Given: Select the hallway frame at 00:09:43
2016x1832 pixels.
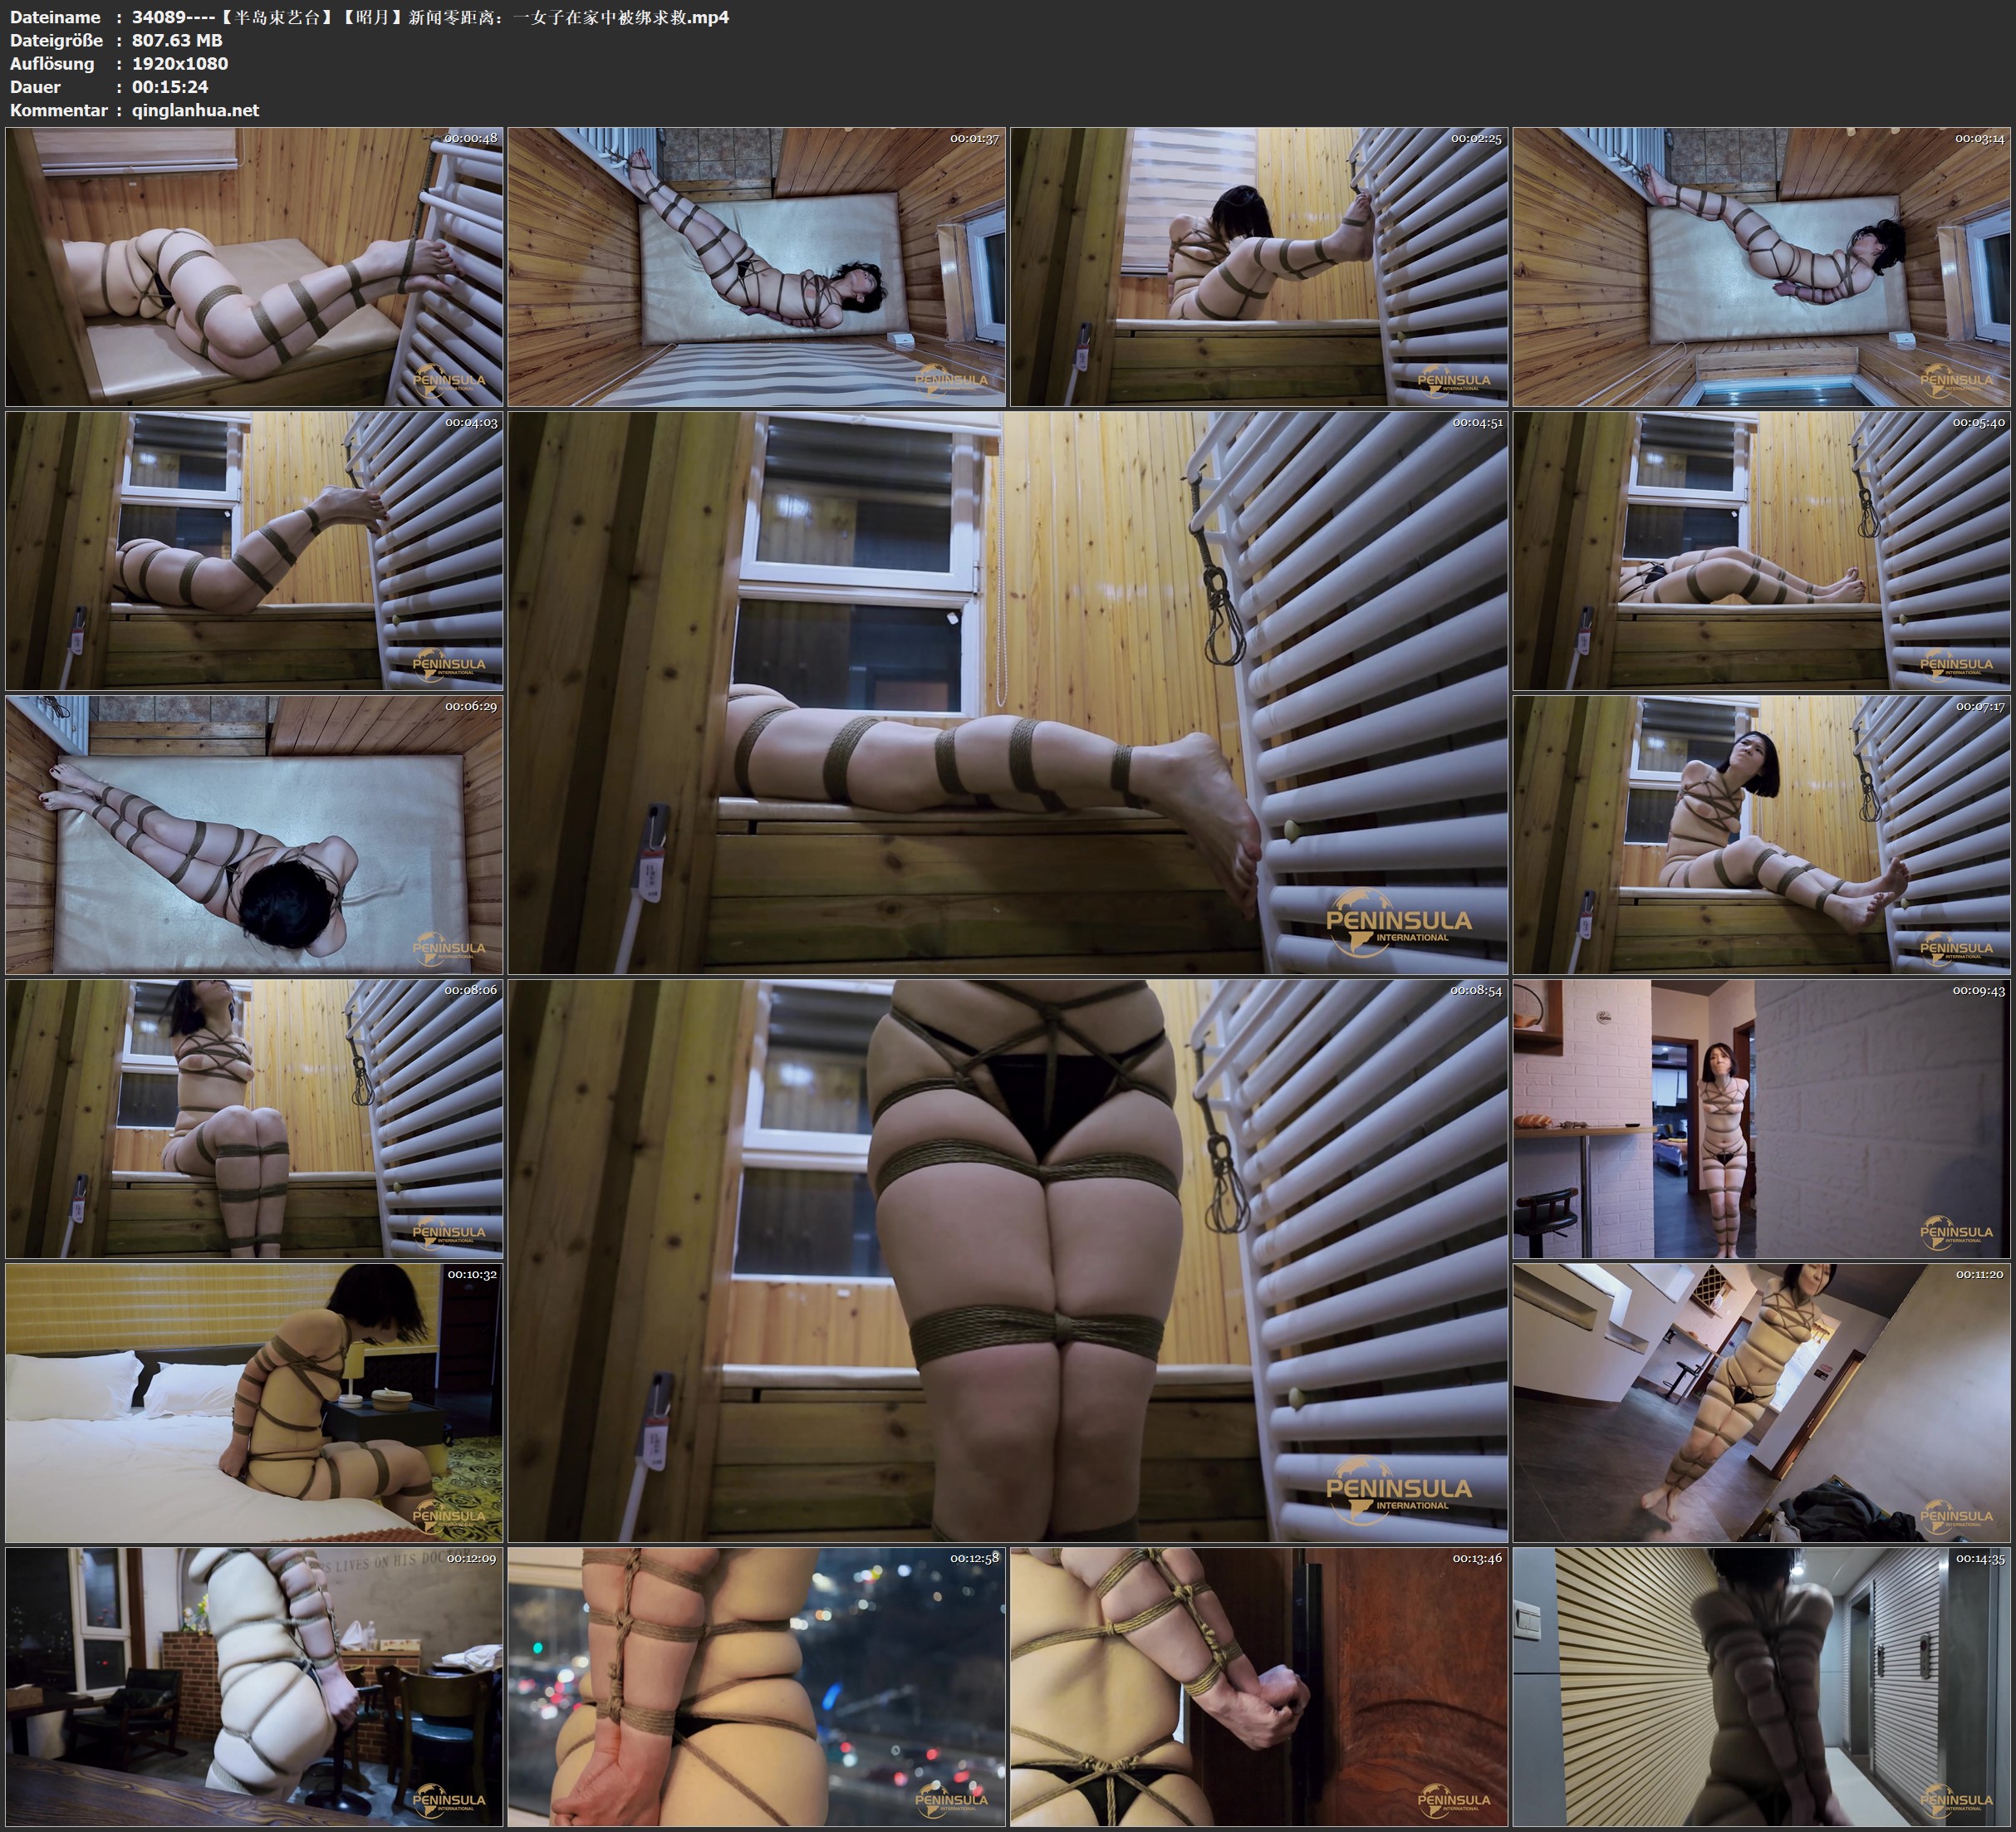Looking at the screenshot, I should point(1761,1118).
